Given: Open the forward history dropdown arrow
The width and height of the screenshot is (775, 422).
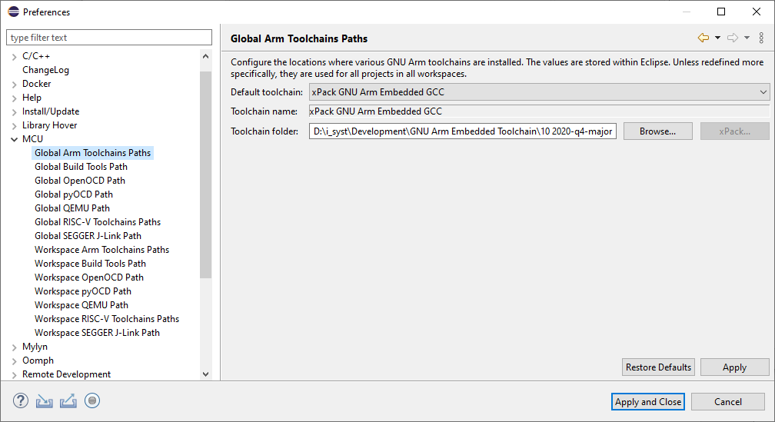Looking at the screenshot, I should click(747, 38).
